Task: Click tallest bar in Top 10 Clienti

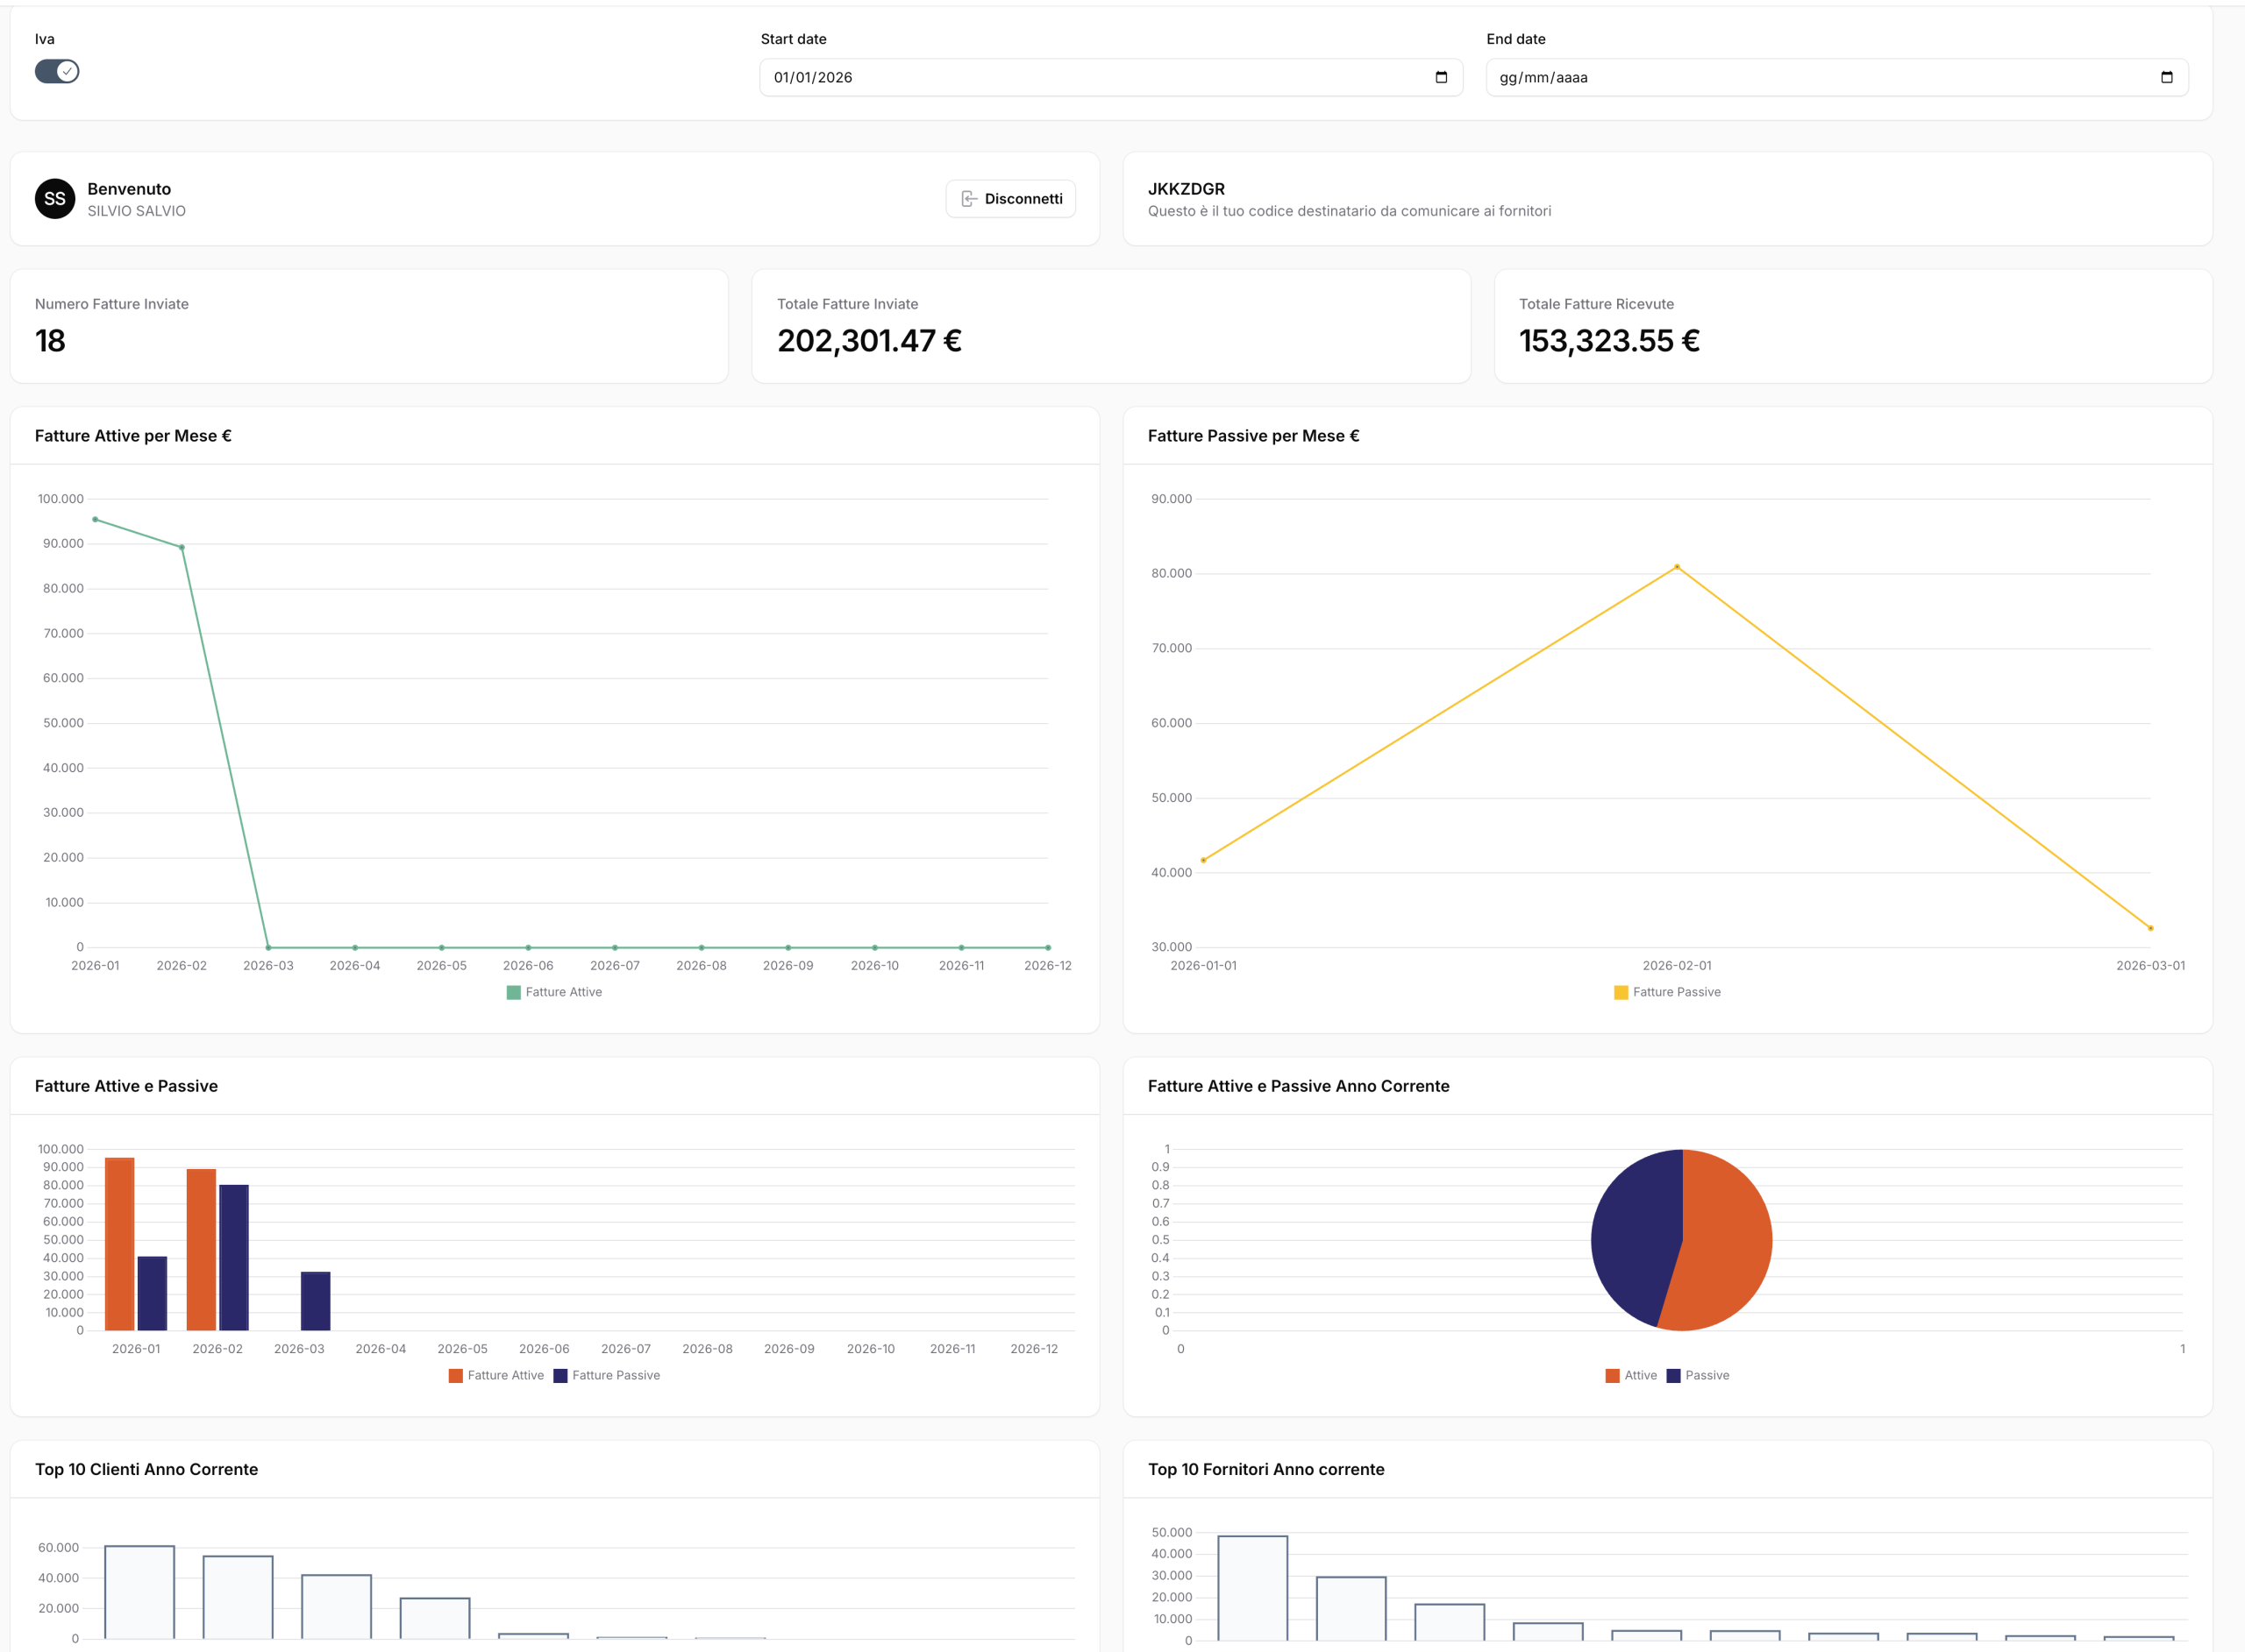Action: pos(140,1592)
